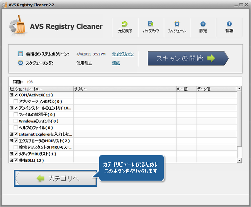Image resolution: width=251 pixels, height=207 pixels.
Task: Select 共有DLL( 12 ) row text
Action: click(x=31, y=160)
